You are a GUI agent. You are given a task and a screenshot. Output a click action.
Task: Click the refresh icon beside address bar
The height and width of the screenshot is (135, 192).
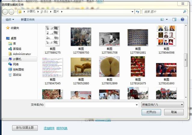[x=138, y=12]
